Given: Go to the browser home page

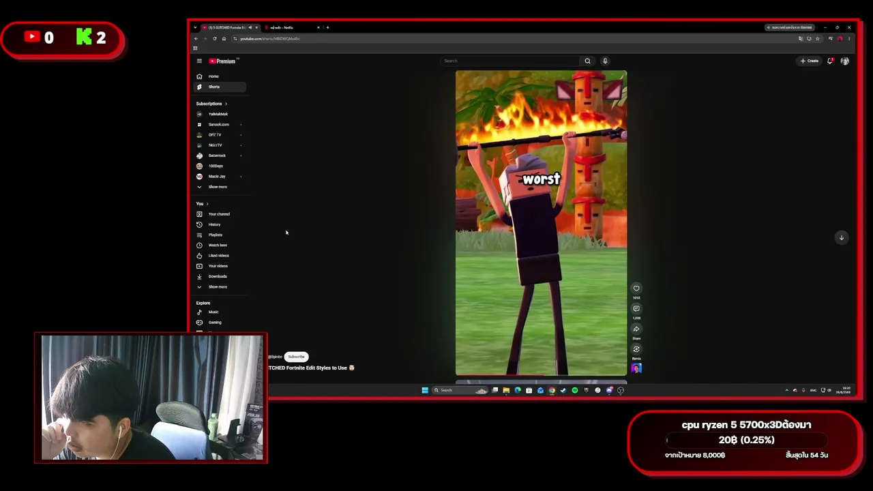Looking at the screenshot, I should [224, 38].
